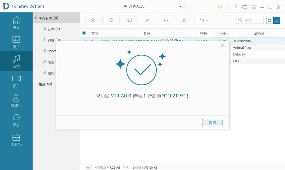Open the Toolbox (工具箱) sidebar section

pos(16,140)
